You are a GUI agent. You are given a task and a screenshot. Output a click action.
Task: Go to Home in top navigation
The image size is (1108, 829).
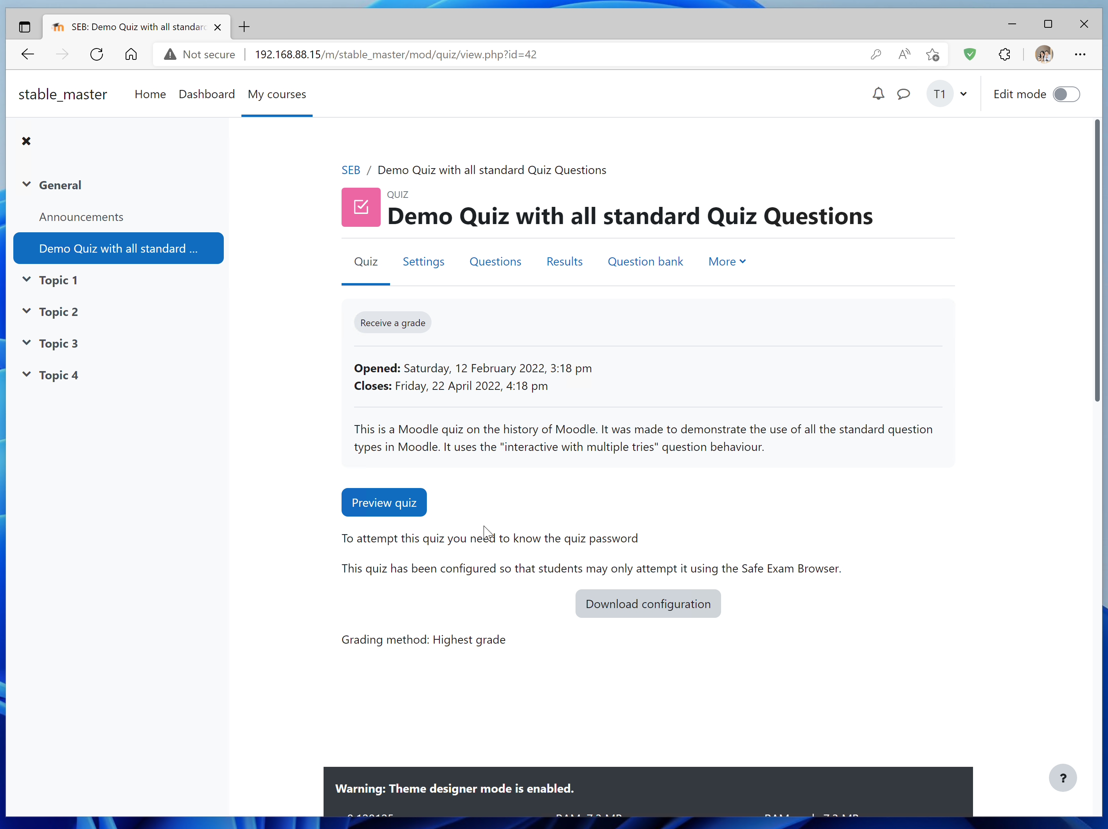[150, 94]
